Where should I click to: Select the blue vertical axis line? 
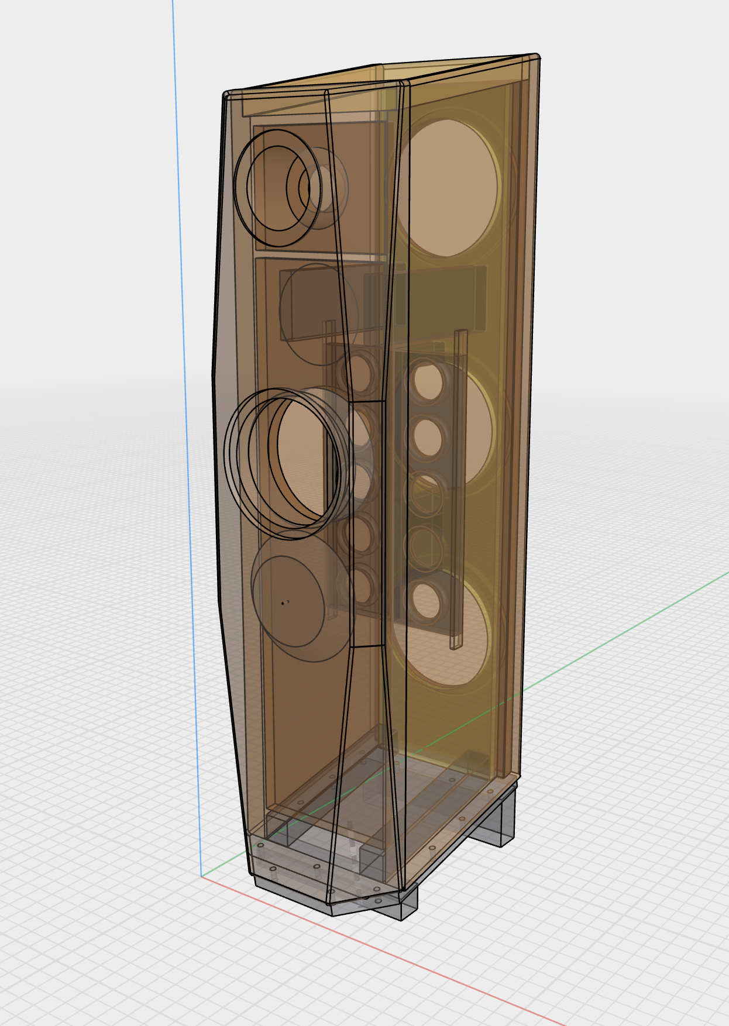point(187,439)
